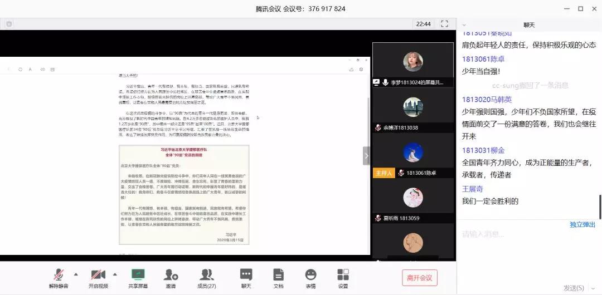The image size is (602, 295).
Task: Click the security shield icon at top-left
Action: pyautogui.click(x=9, y=24)
